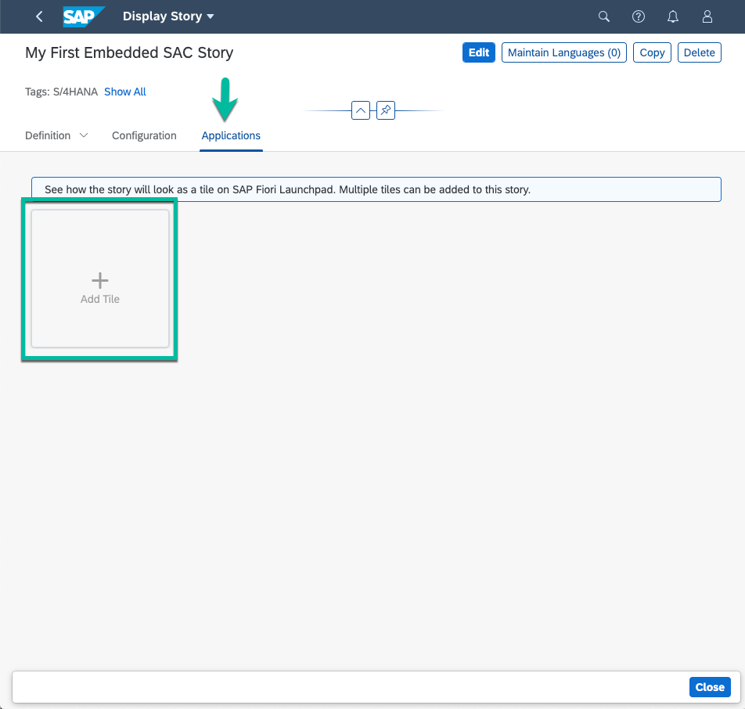Select the Applications tab
This screenshot has height=709, width=745.
231,135
